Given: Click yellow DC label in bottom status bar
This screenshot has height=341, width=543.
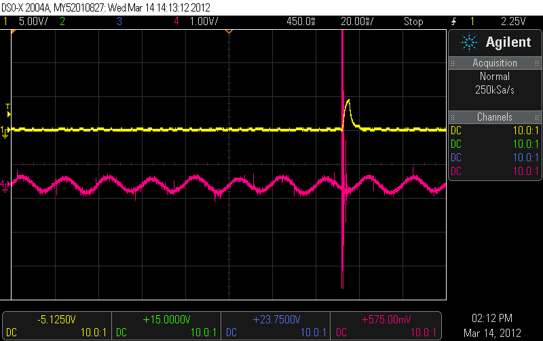Looking at the screenshot, I should click(x=12, y=333).
